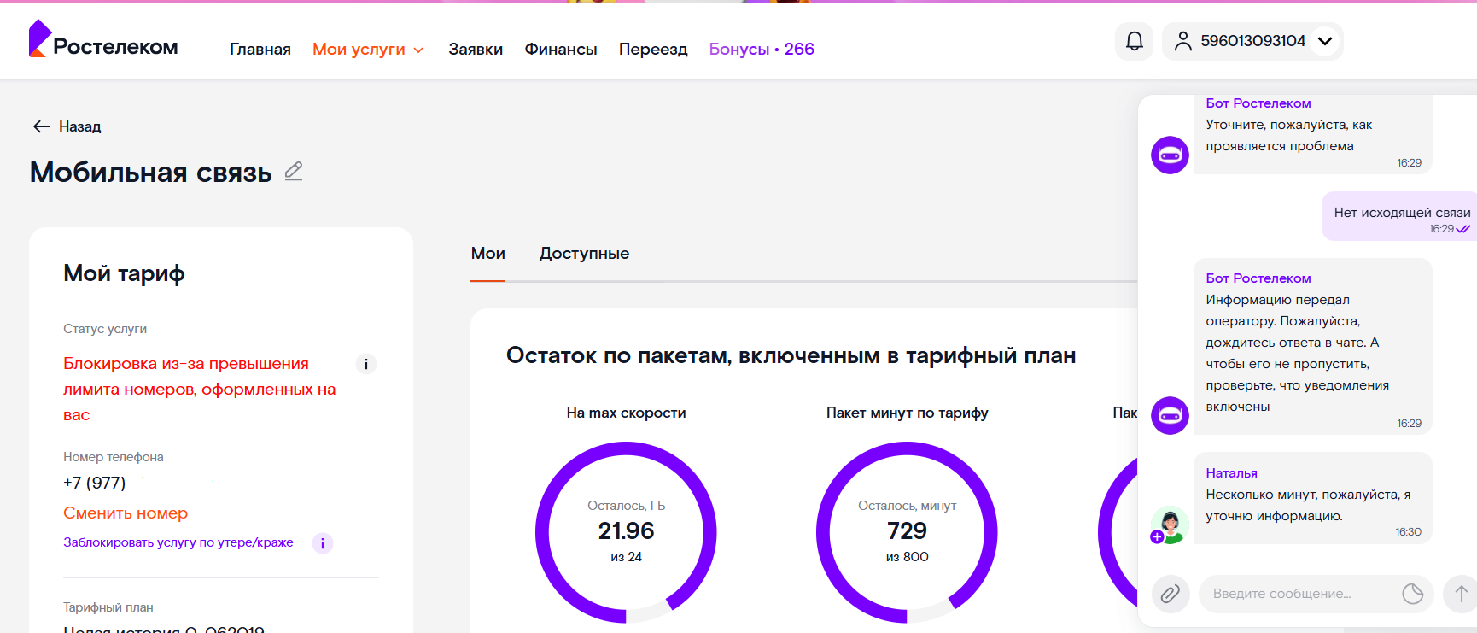This screenshot has height=633, width=1477.
Task: Open Бонусы 266 page
Action: point(762,49)
